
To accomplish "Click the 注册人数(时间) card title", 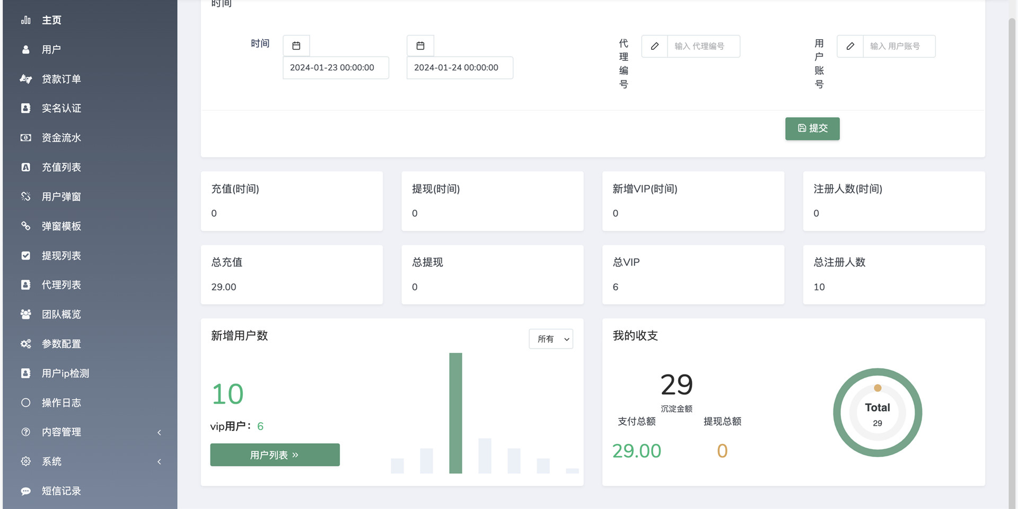I will click(x=848, y=189).
